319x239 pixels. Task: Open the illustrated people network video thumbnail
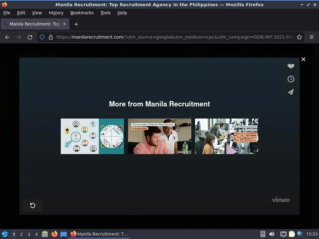pos(92,136)
